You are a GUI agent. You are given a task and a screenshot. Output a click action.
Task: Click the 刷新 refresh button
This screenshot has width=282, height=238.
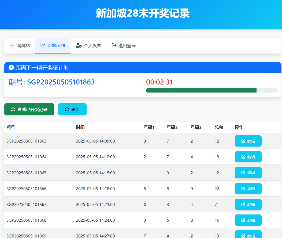coord(72,109)
